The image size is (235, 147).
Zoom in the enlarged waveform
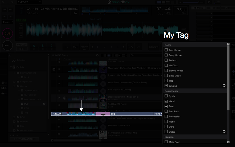coord(21,25)
